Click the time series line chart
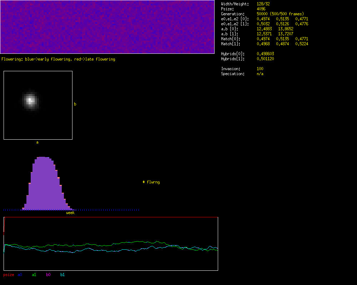This screenshot has width=357, height=285. point(111,244)
